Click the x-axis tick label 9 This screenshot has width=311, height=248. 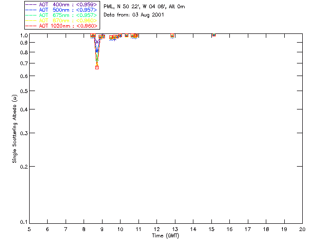point(102,229)
